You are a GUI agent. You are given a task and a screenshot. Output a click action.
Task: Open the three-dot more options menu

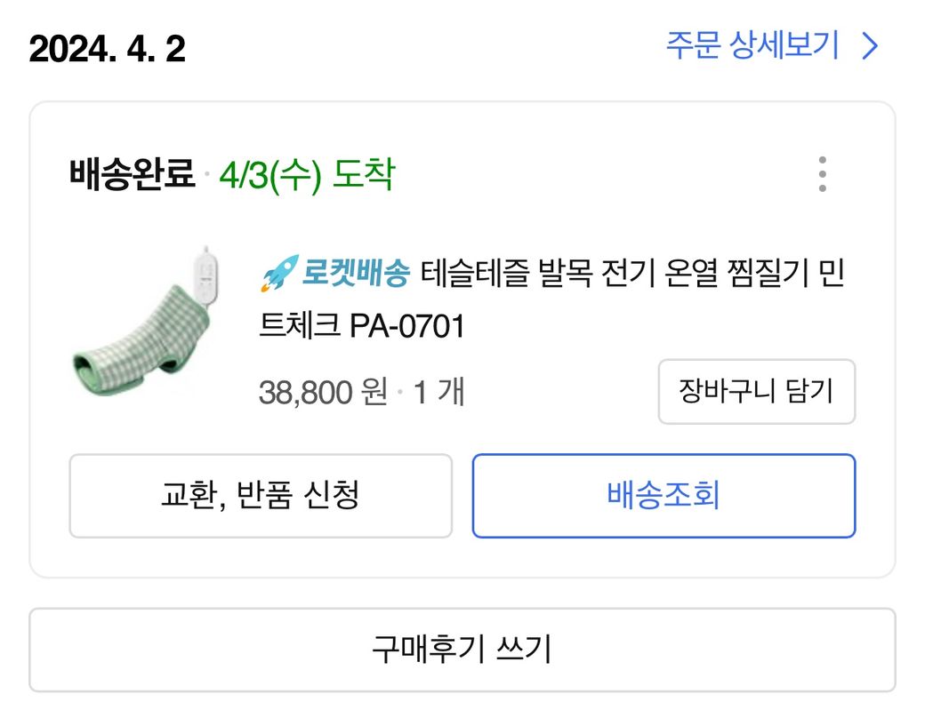click(x=822, y=174)
